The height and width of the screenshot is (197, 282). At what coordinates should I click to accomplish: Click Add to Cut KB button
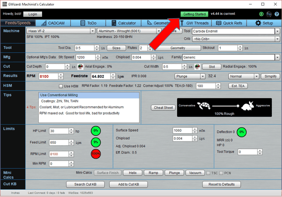pos(128,184)
